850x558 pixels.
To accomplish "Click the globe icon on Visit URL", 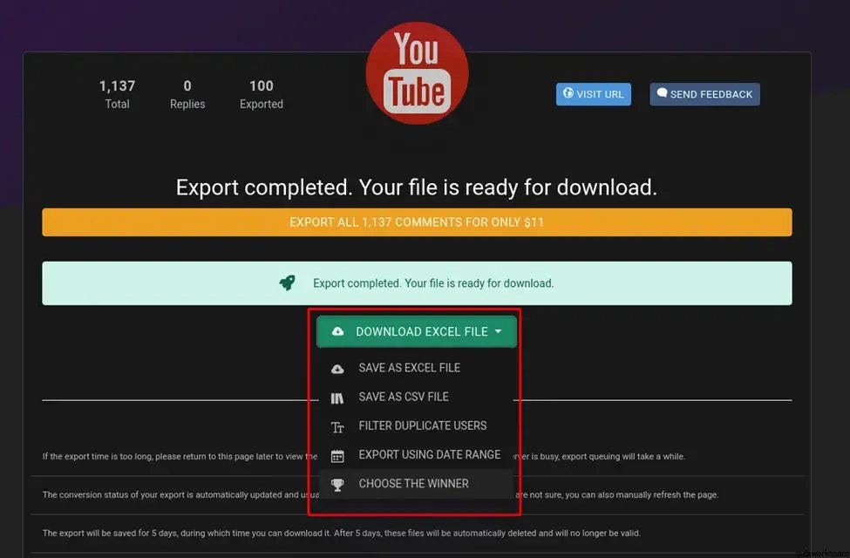I will [x=568, y=93].
